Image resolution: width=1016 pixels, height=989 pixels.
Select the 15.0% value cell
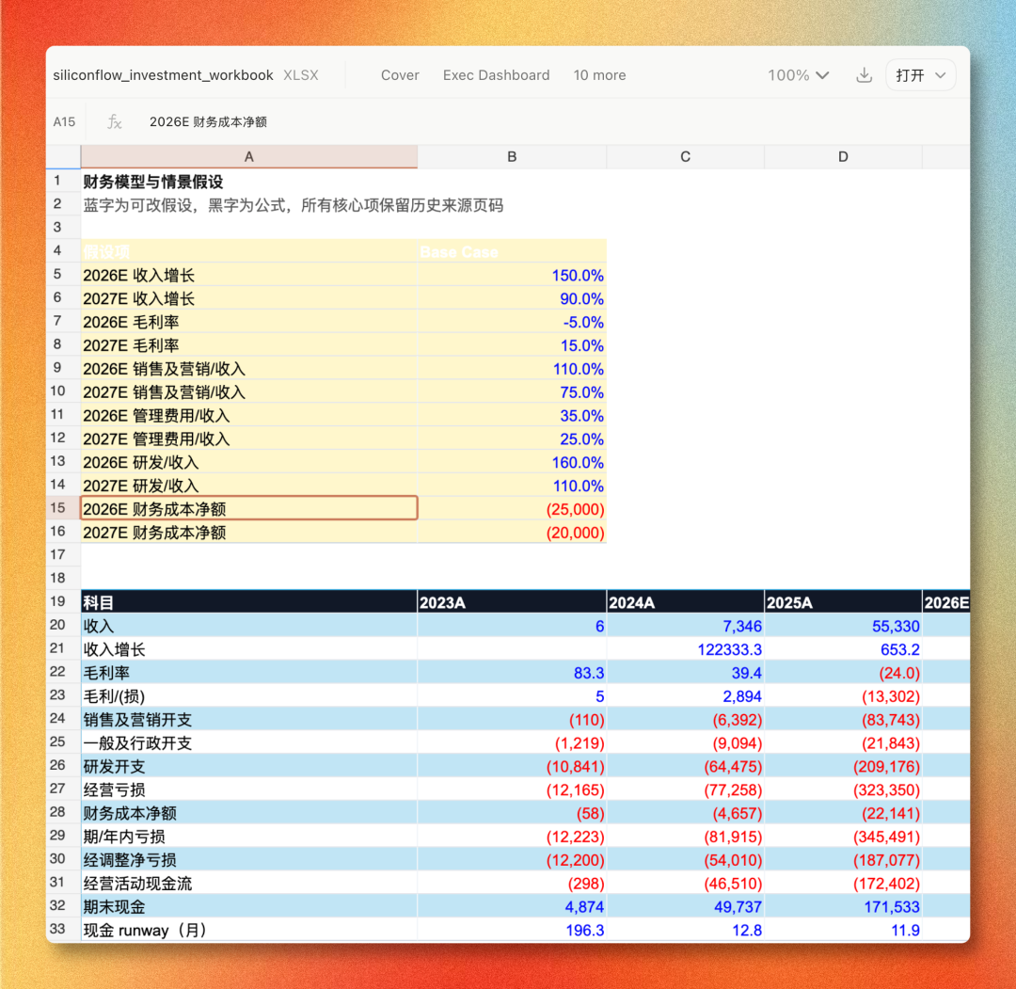pyautogui.click(x=512, y=344)
